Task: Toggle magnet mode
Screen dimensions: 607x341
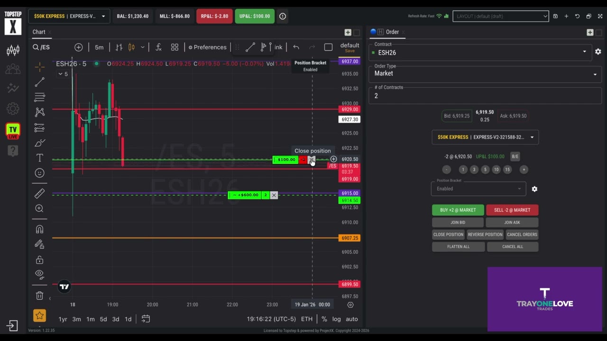Action: click(40, 229)
